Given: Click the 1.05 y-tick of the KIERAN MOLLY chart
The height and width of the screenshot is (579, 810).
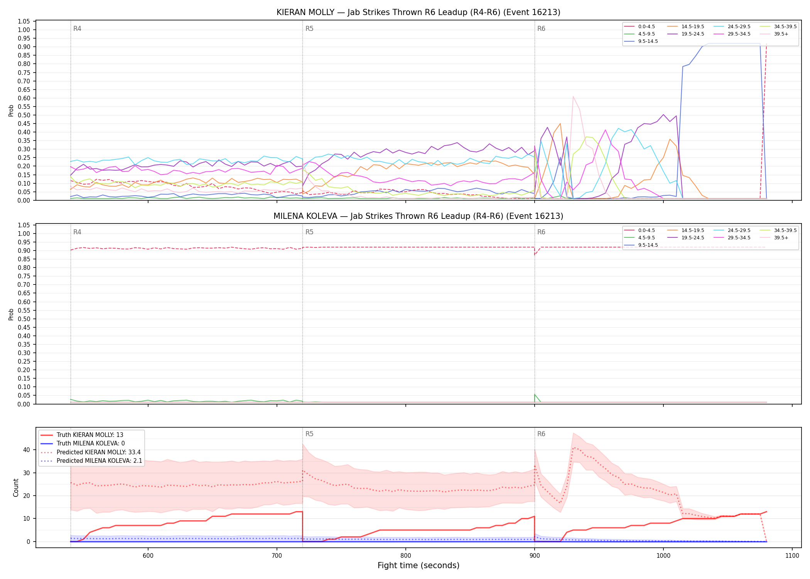Looking at the screenshot, I should click(24, 21).
